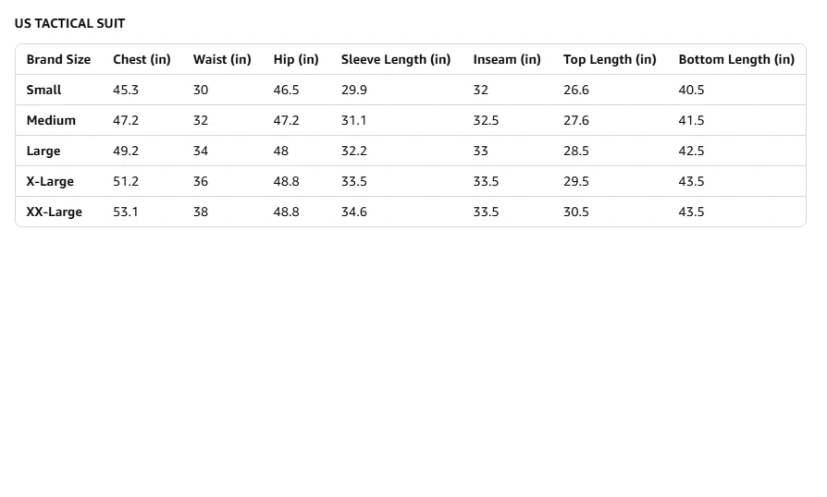
Task: Select XX-Large sleeve length value 34.6
Action: pos(354,212)
